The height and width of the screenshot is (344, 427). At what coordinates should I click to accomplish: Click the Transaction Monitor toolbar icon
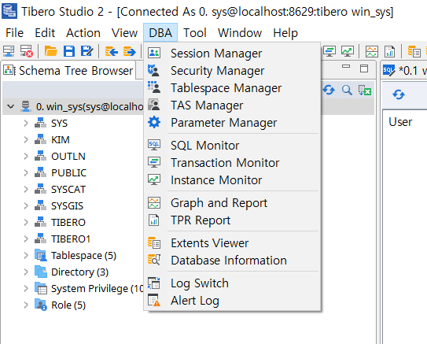point(329,51)
